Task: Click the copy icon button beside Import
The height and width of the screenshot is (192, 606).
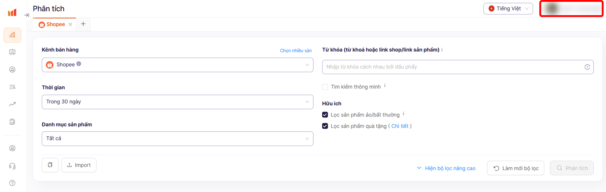Action: (x=50, y=165)
